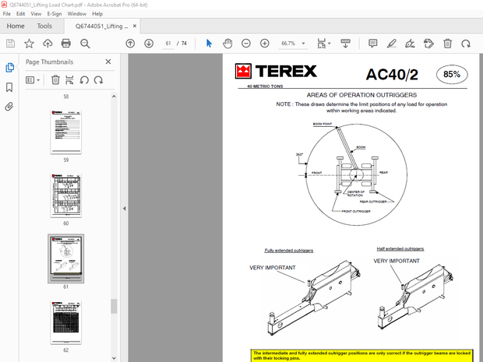Switch to the Tools tab

(44, 26)
